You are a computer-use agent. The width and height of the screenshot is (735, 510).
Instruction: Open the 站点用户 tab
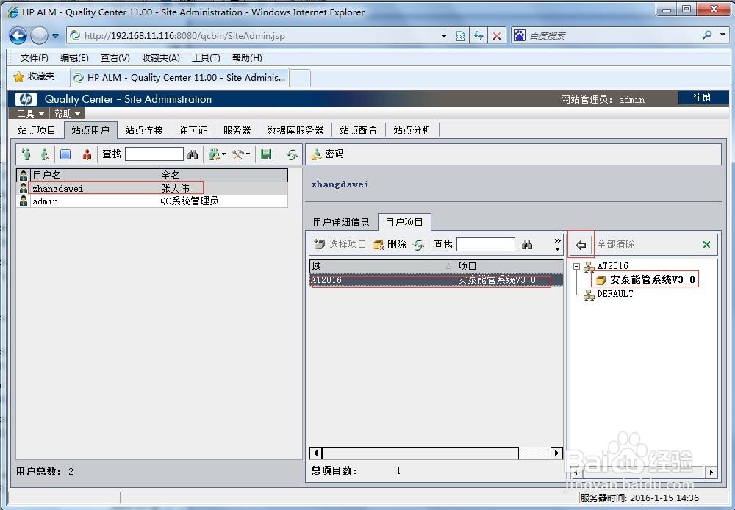90,130
